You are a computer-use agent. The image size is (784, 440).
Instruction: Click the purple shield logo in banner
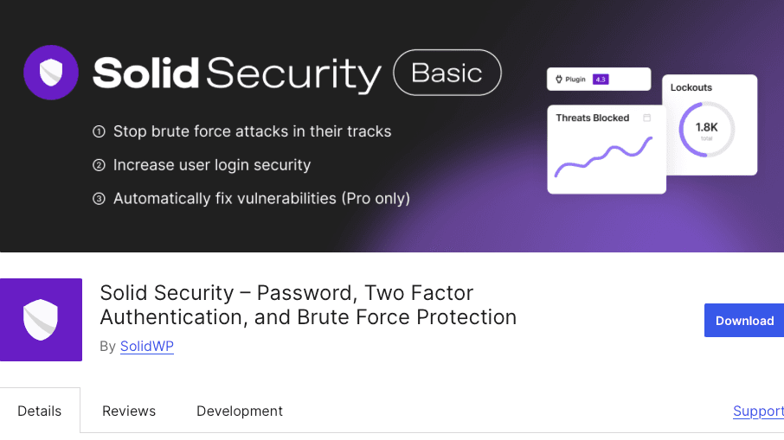tap(51, 73)
